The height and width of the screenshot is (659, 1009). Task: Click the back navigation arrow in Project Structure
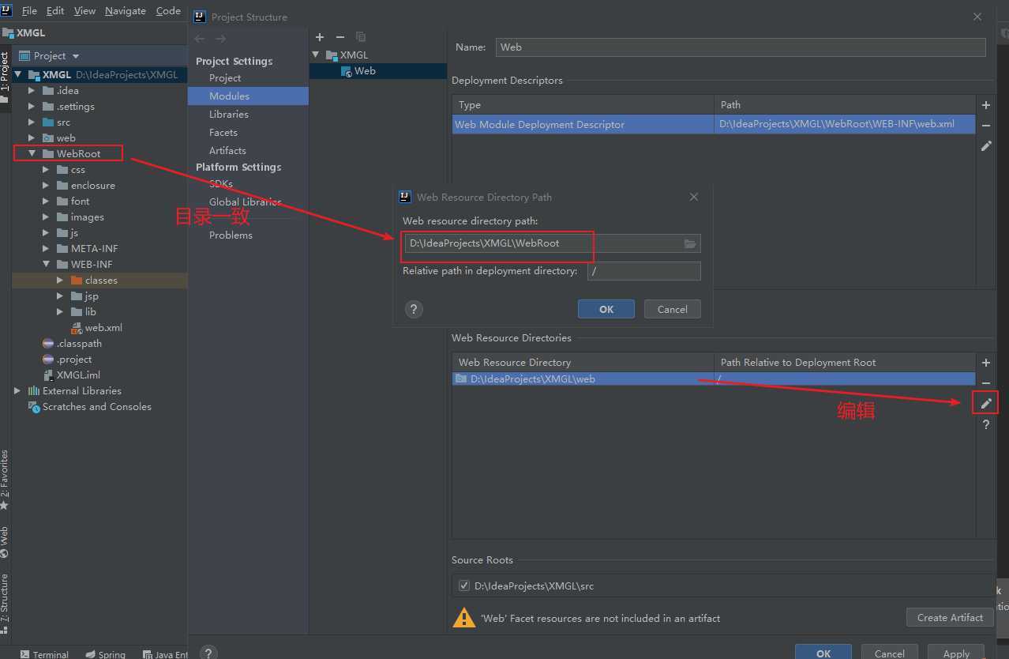(x=200, y=39)
